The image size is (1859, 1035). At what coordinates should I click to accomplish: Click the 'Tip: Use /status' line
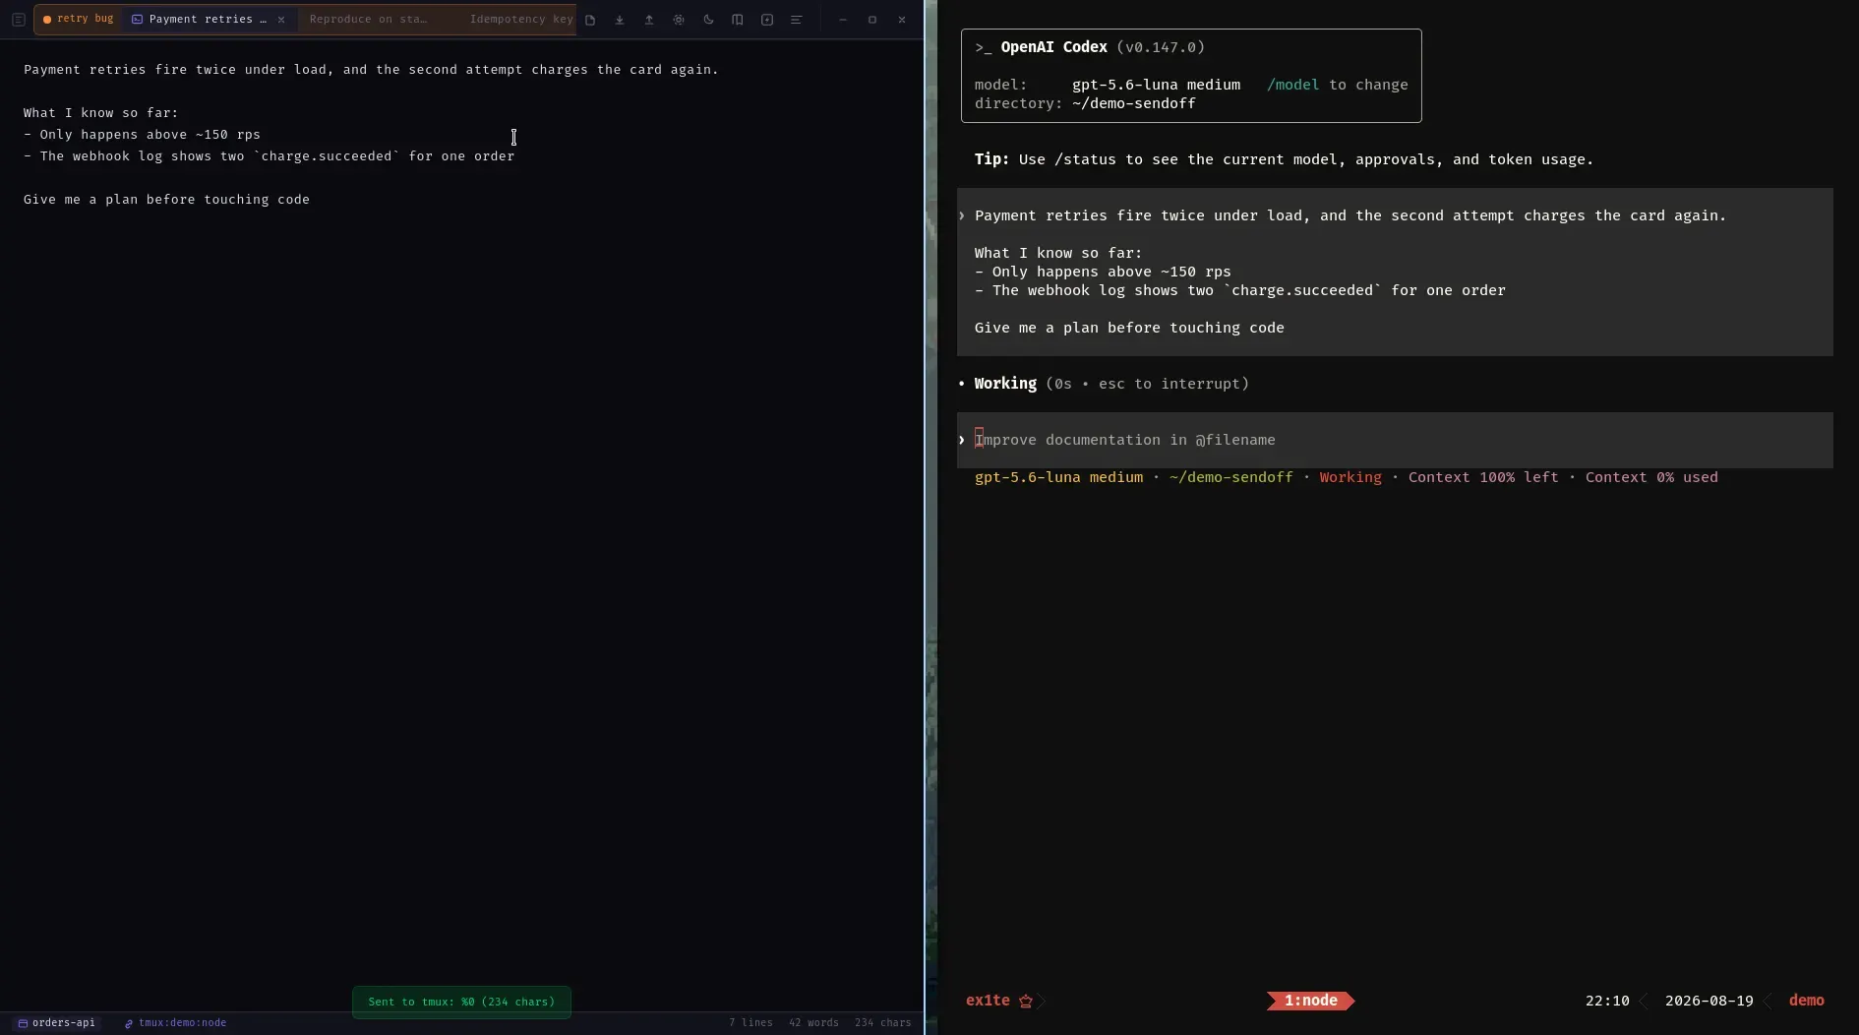click(1284, 159)
